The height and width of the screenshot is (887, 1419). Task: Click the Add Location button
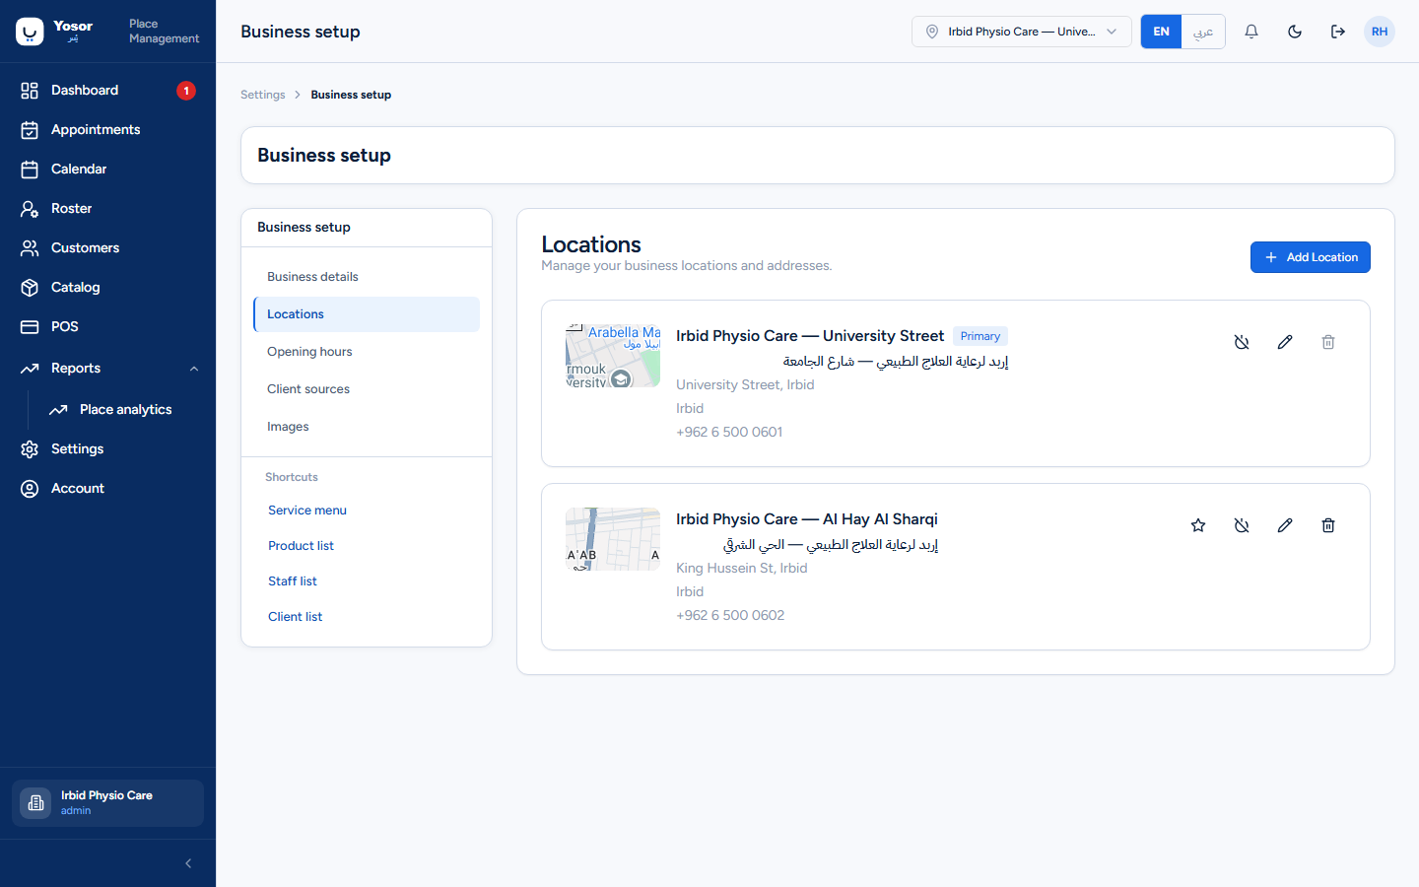coord(1311,257)
